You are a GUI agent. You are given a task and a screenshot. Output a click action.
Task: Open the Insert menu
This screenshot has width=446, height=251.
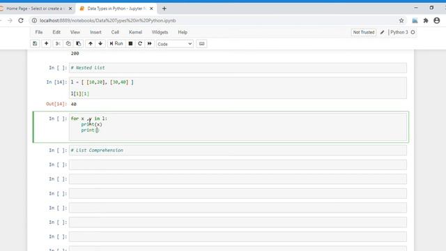(x=95, y=32)
